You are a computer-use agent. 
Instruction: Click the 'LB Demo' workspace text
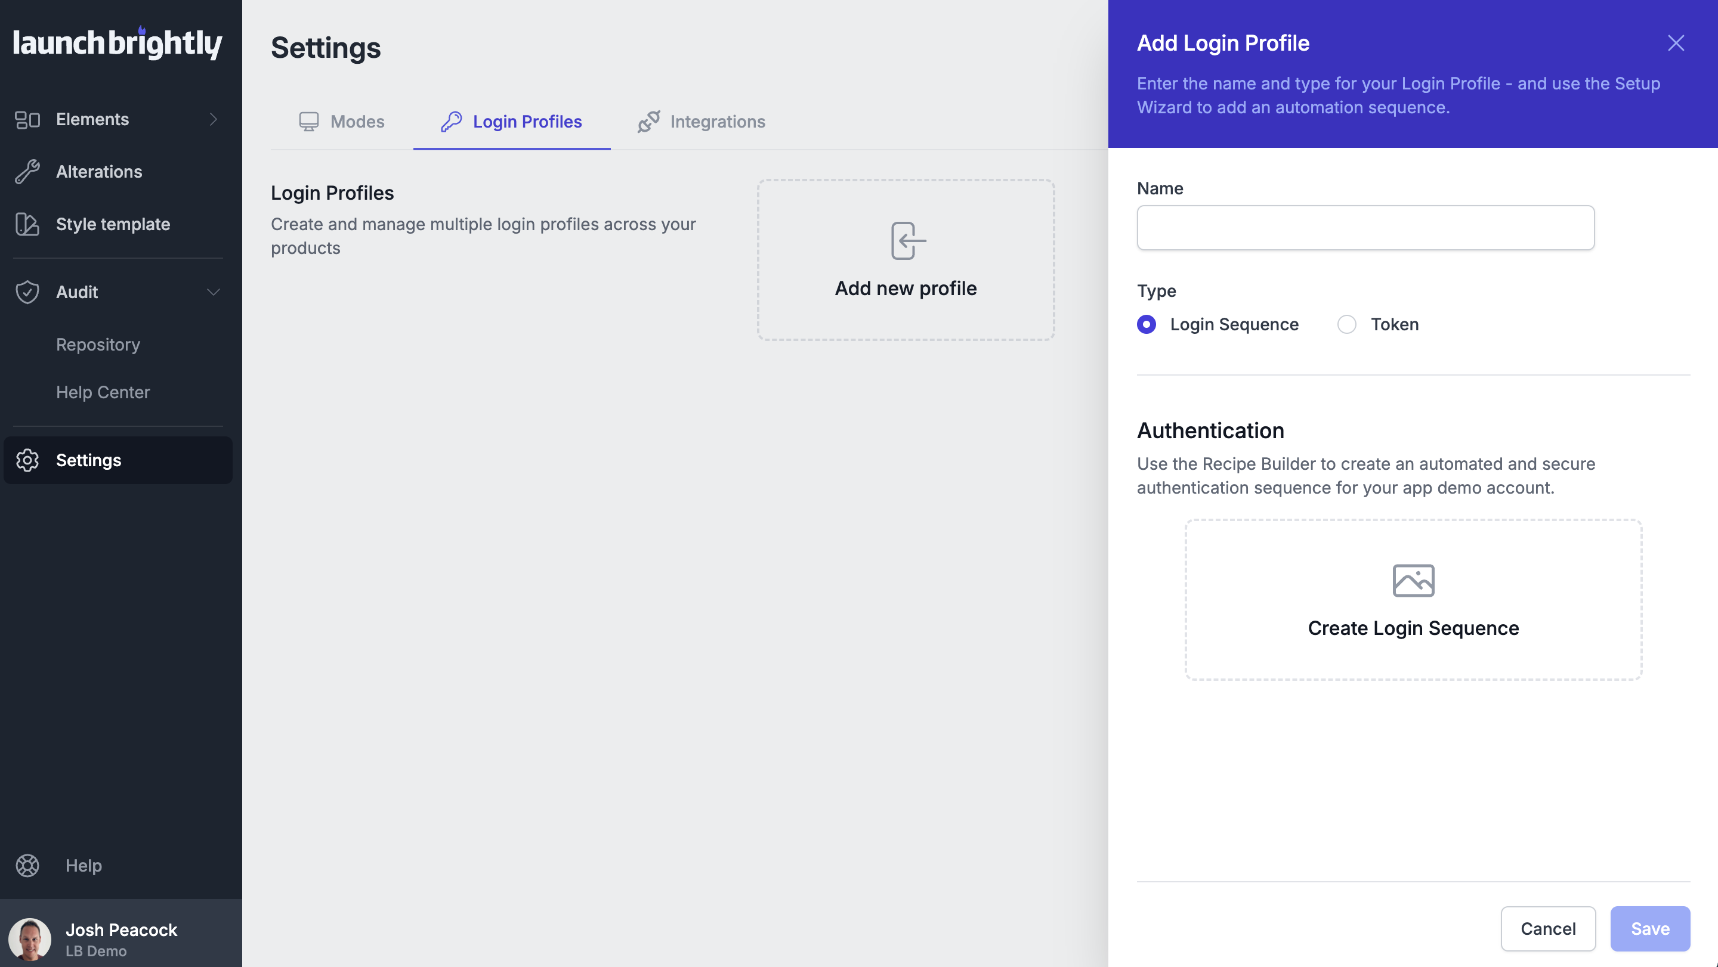[x=96, y=951]
